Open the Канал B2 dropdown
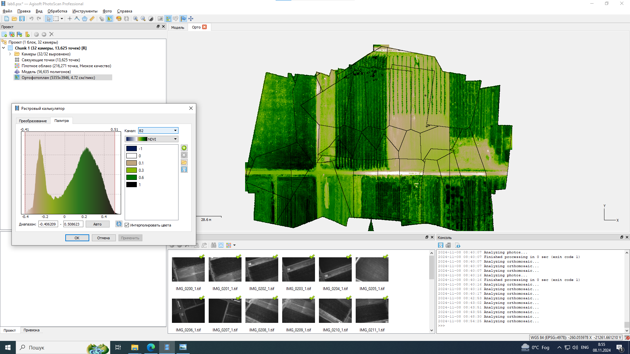This screenshot has width=630, height=354. point(158,130)
